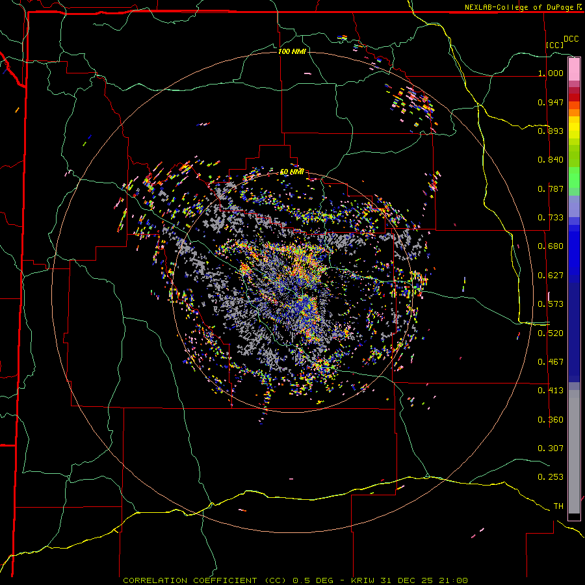Select the 0.467 legend value
The width and height of the screenshot is (585, 585).
click(x=551, y=362)
